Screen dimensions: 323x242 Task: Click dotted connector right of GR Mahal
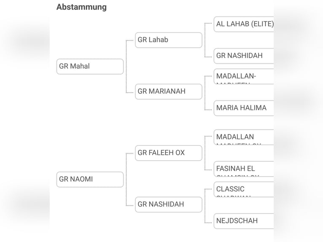[127, 66]
